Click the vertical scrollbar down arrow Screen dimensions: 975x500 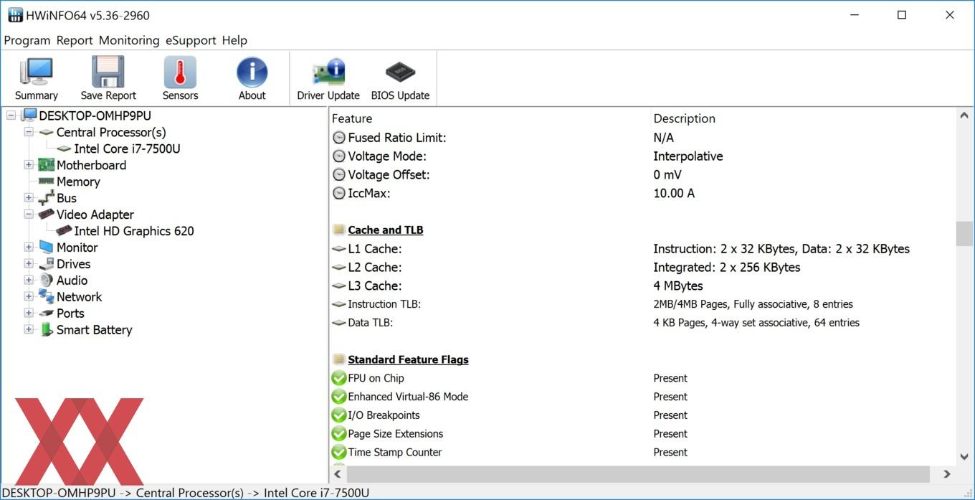(x=964, y=456)
